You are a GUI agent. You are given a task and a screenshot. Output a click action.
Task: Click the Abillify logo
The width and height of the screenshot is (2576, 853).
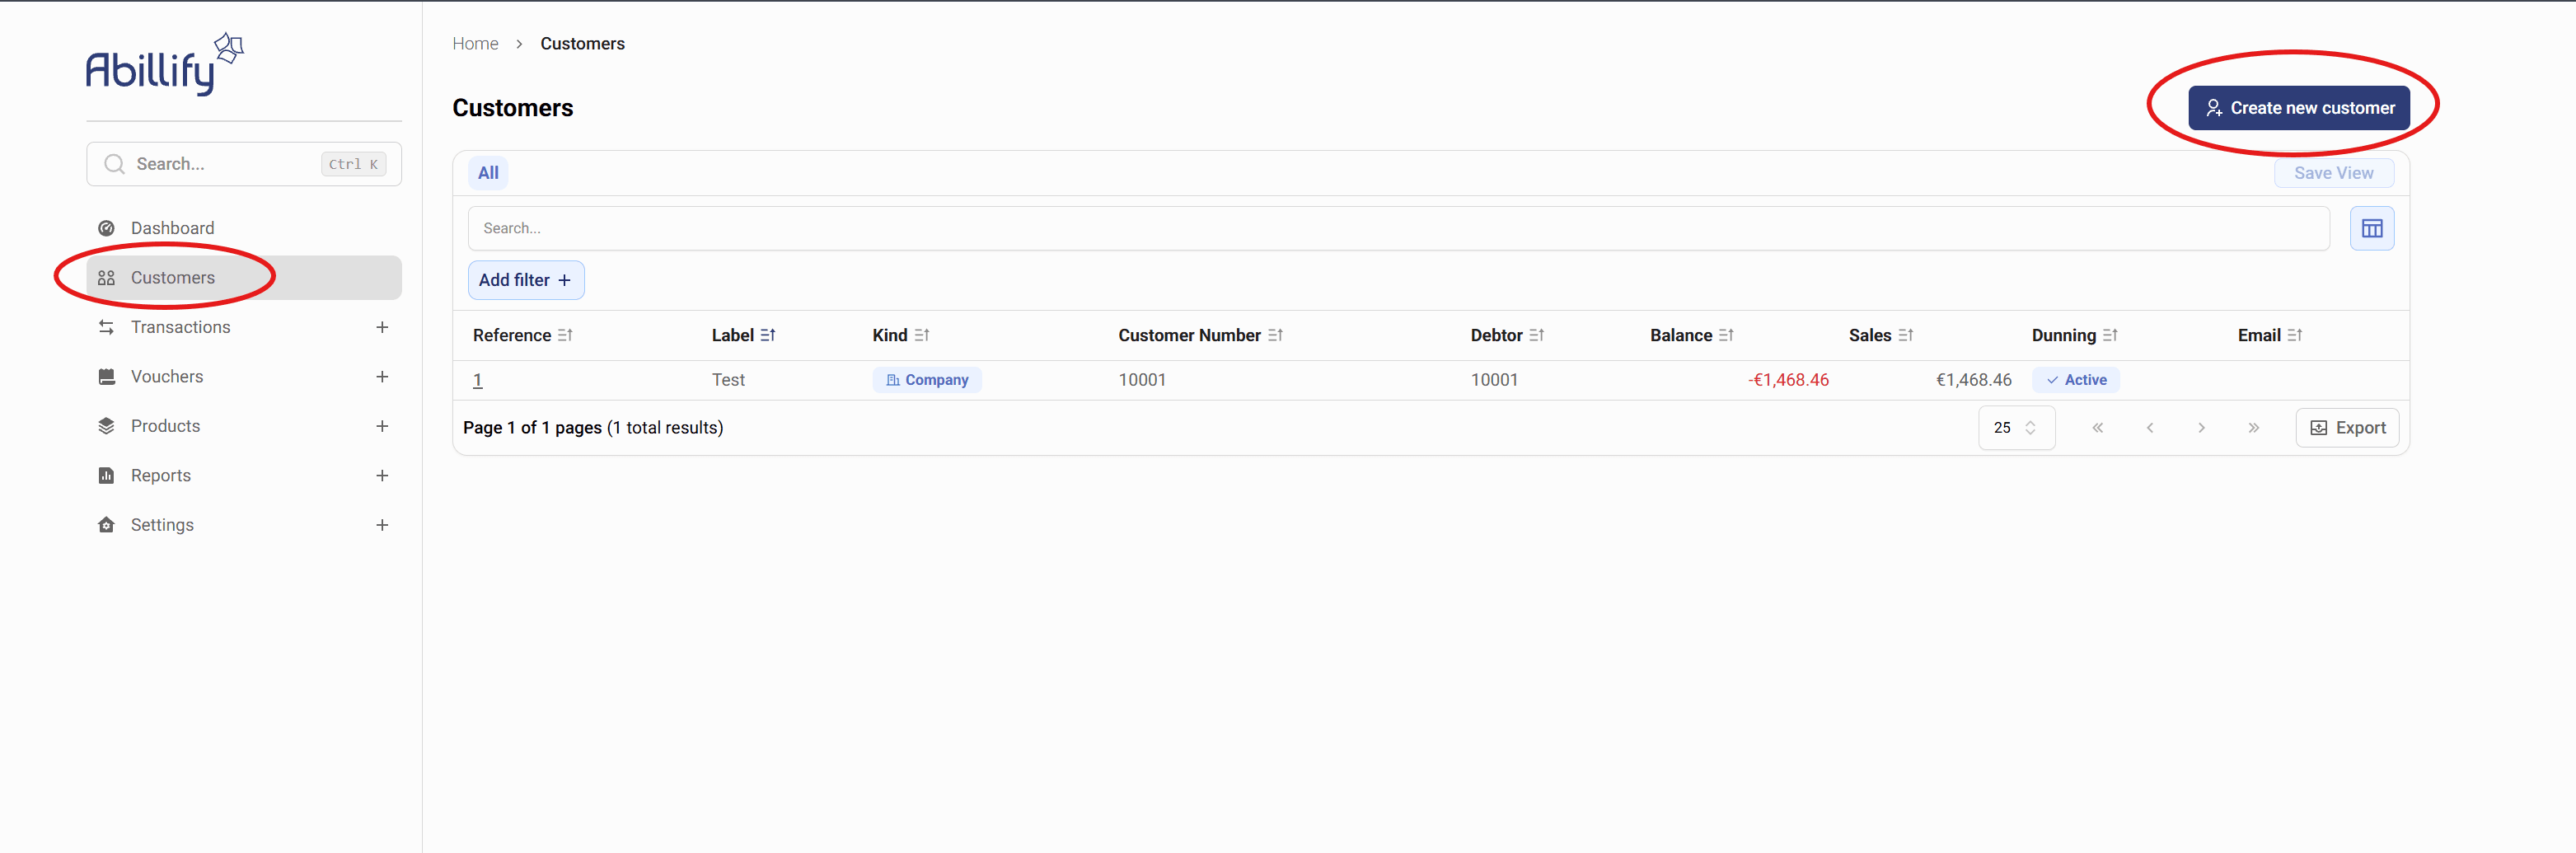(164, 65)
